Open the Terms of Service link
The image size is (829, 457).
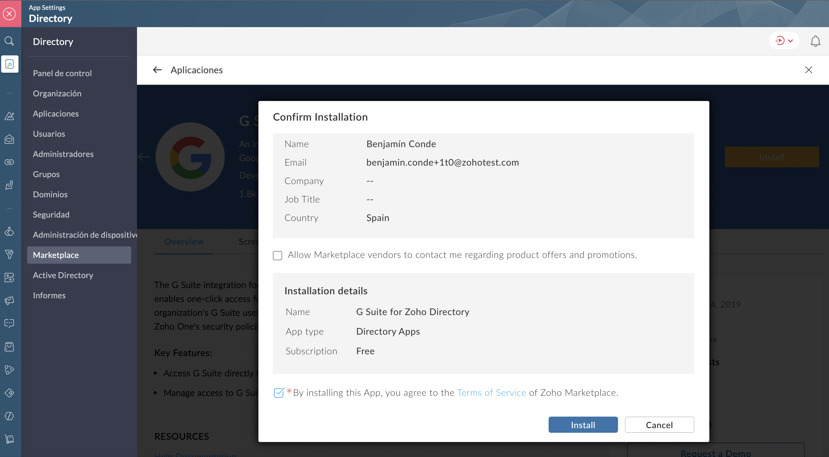[x=491, y=392]
